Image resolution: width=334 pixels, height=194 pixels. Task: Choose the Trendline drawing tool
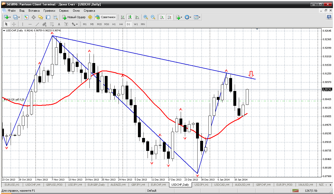37,24
